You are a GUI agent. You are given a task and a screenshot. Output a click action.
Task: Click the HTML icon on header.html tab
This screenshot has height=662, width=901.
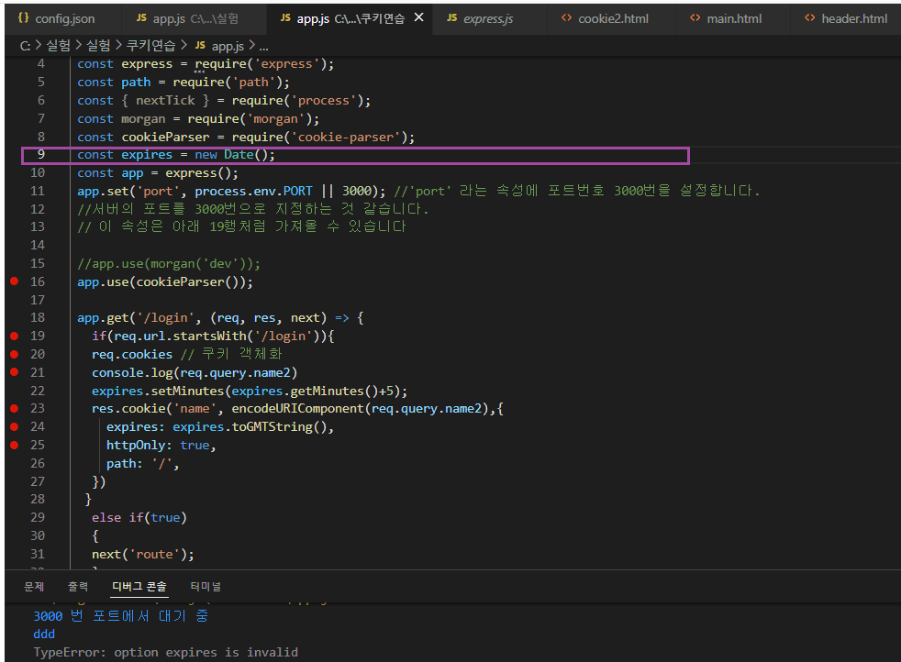point(809,18)
